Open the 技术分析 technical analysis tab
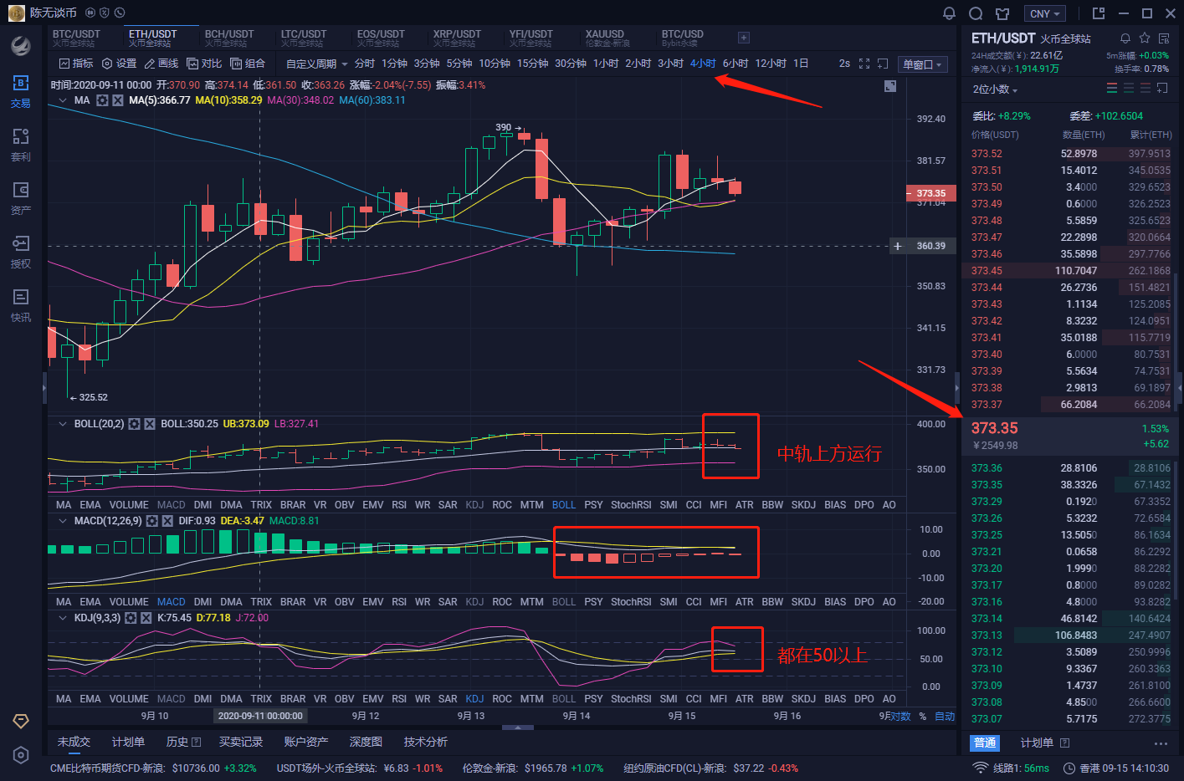This screenshot has width=1184, height=781. point(425,742)
